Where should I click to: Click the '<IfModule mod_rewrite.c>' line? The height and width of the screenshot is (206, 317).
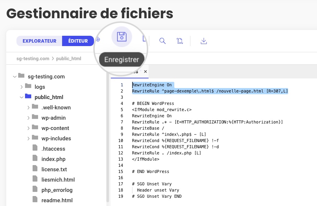[162, 110]
